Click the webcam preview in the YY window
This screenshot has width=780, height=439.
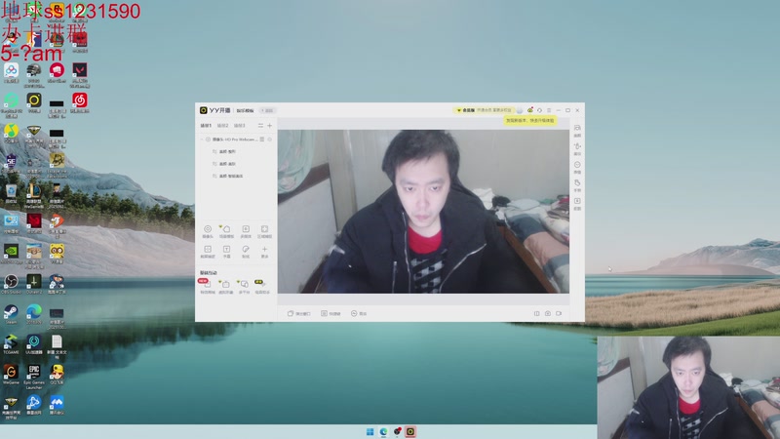(423, 212)
